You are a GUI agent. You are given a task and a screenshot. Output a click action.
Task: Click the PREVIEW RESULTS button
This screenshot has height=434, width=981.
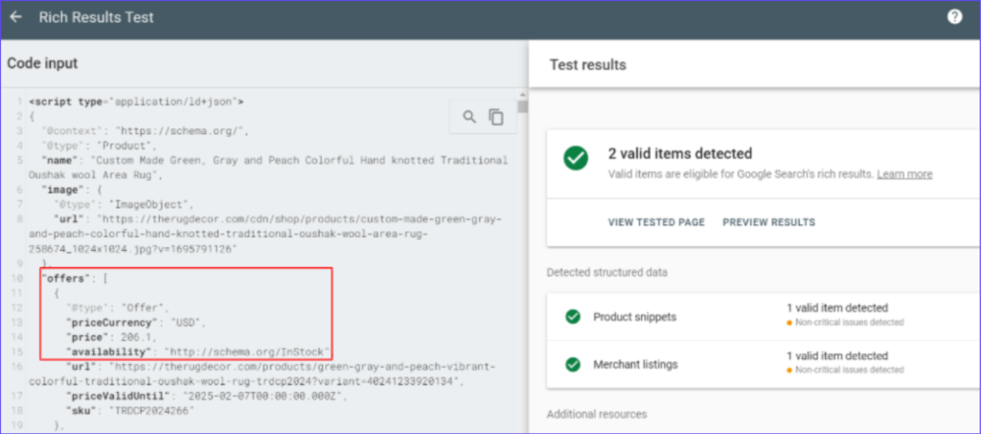pyautogui.click(x=768, y=222)
